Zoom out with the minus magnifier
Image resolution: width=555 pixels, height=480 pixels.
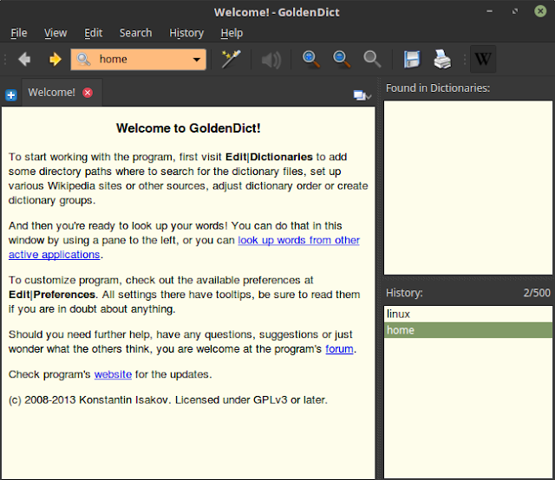coord(342,59)
